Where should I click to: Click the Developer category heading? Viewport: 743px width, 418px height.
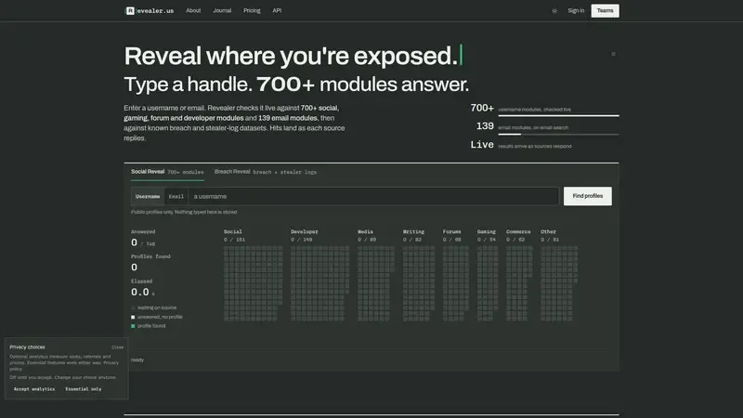coord(305,231)
